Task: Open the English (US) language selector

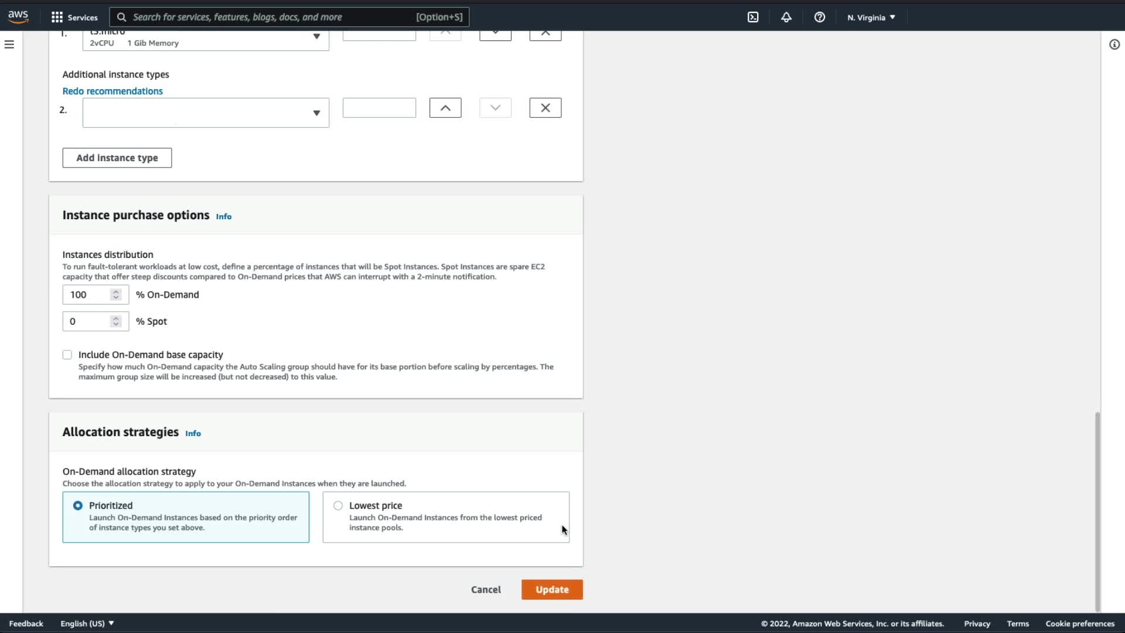Action: tap(87, 623)
